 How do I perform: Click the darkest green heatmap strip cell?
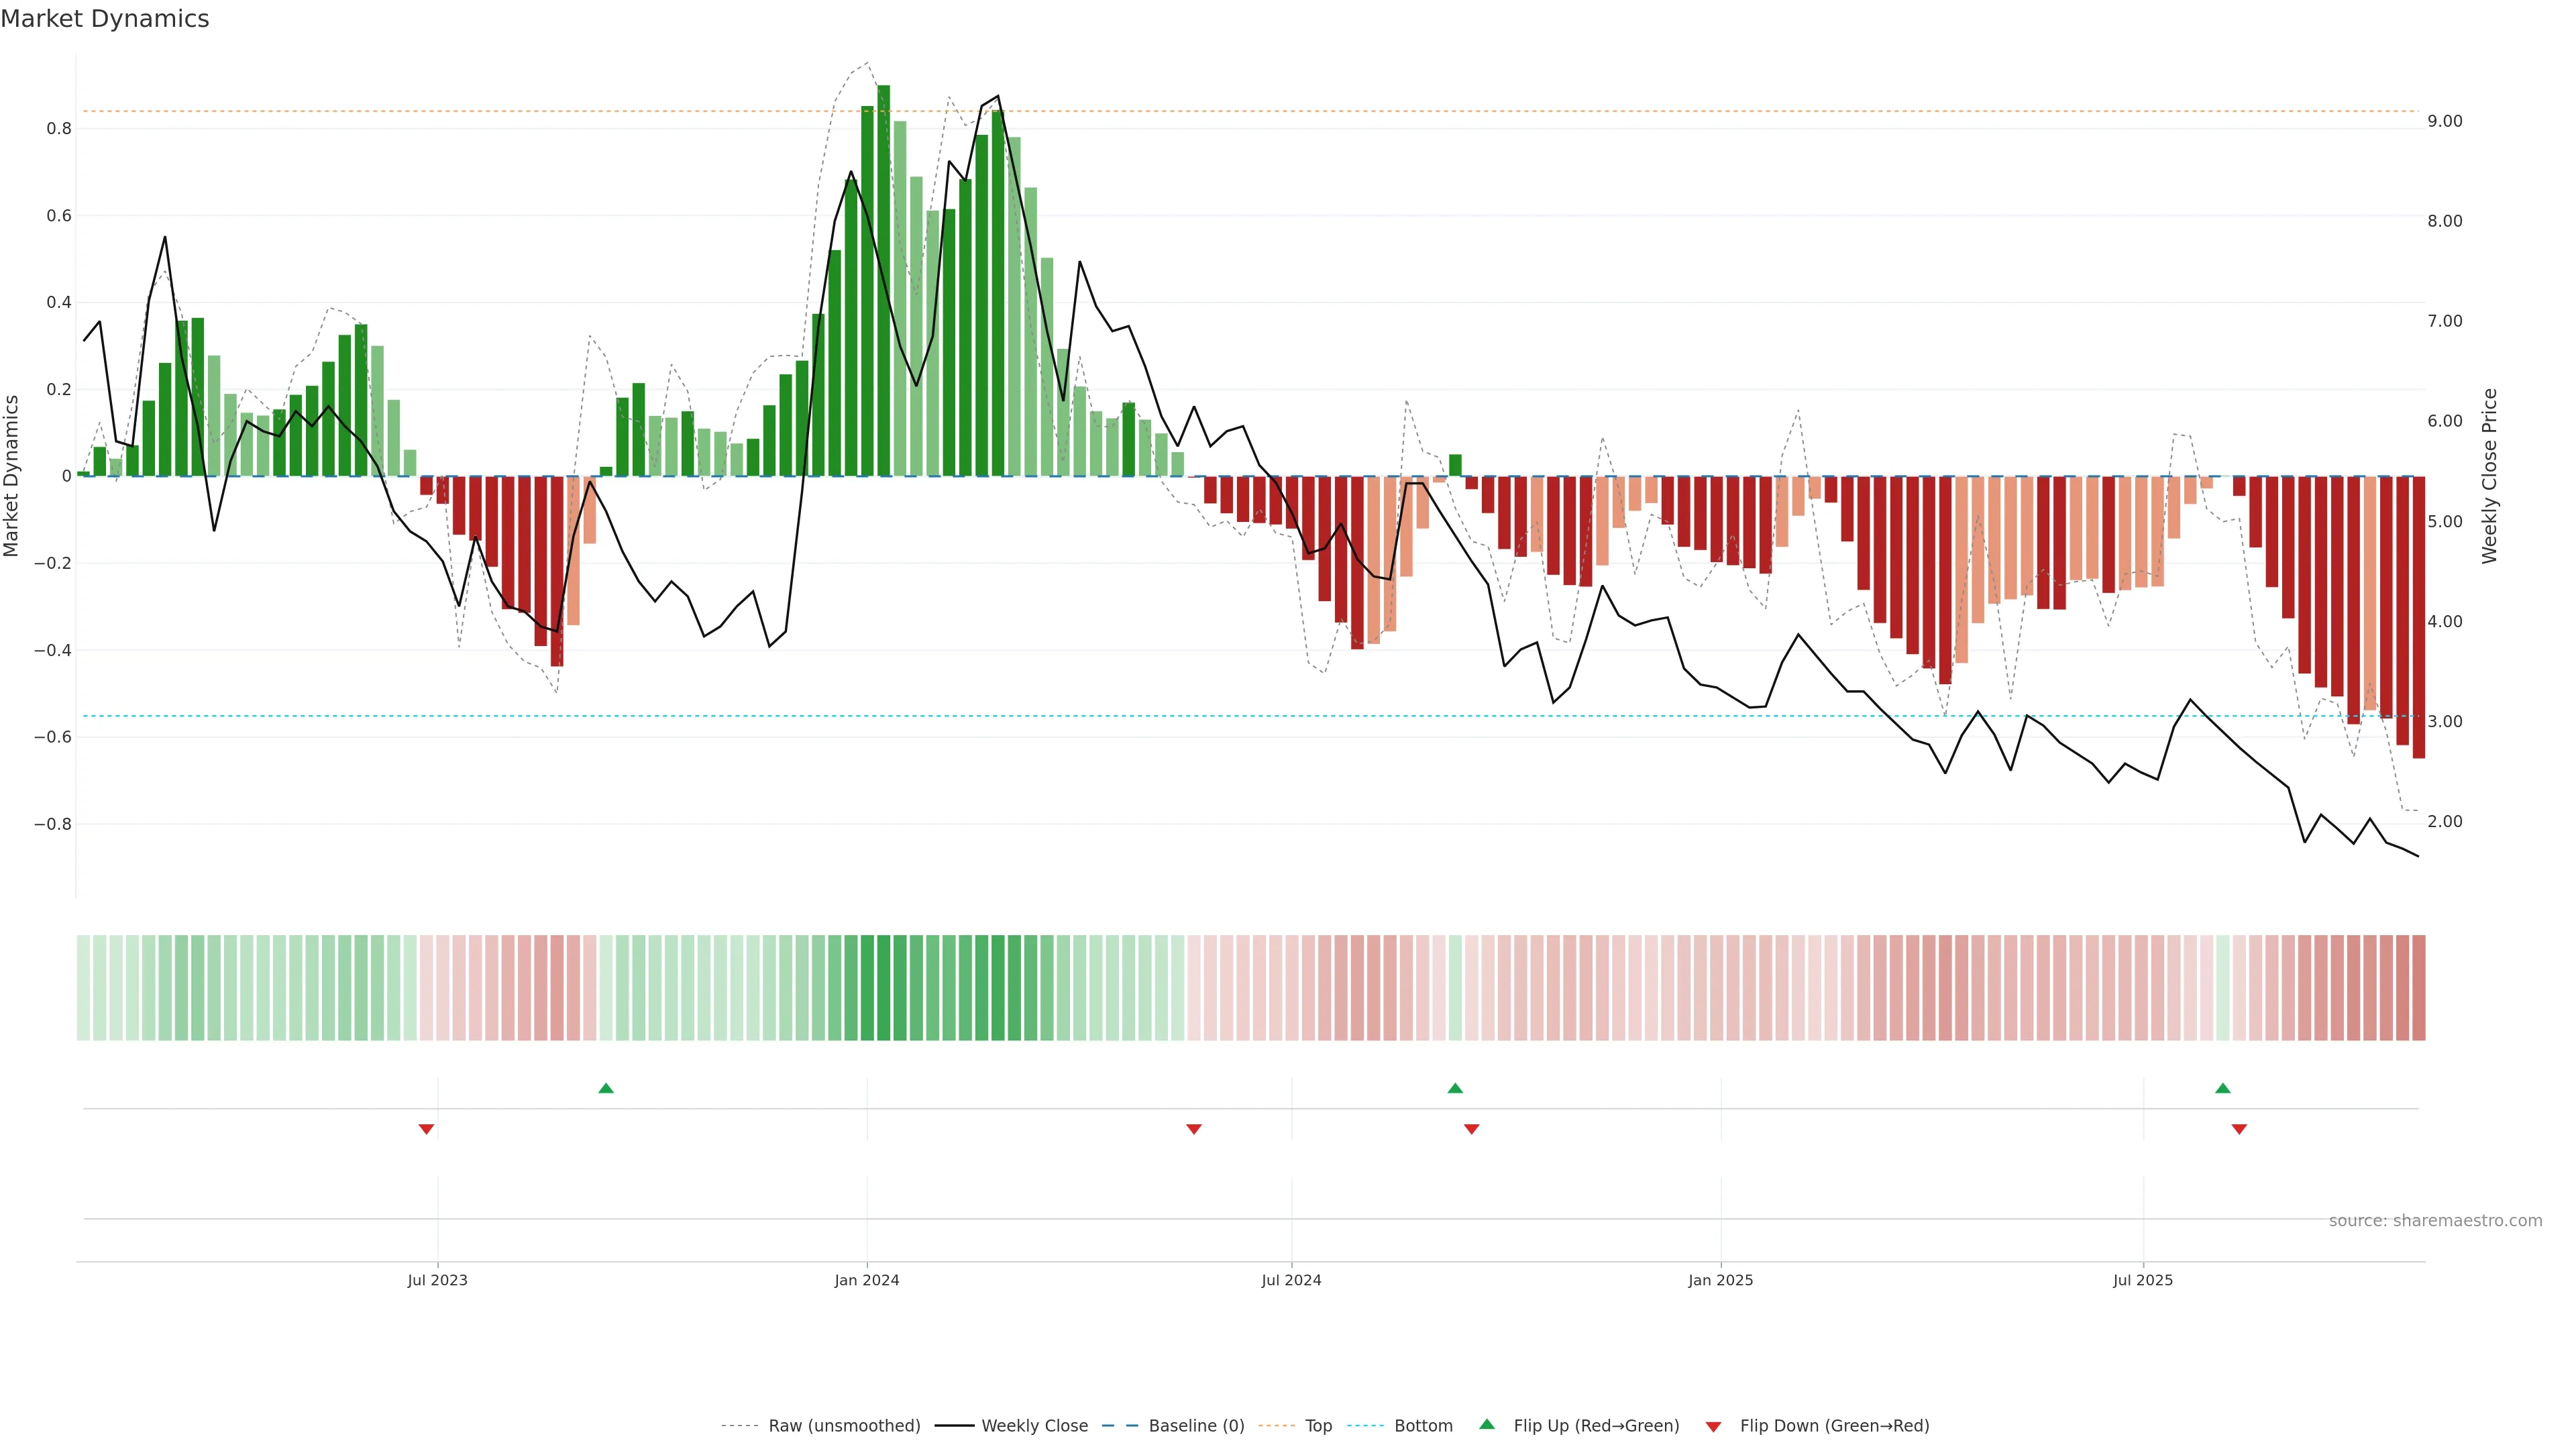[x=884, y=988]
